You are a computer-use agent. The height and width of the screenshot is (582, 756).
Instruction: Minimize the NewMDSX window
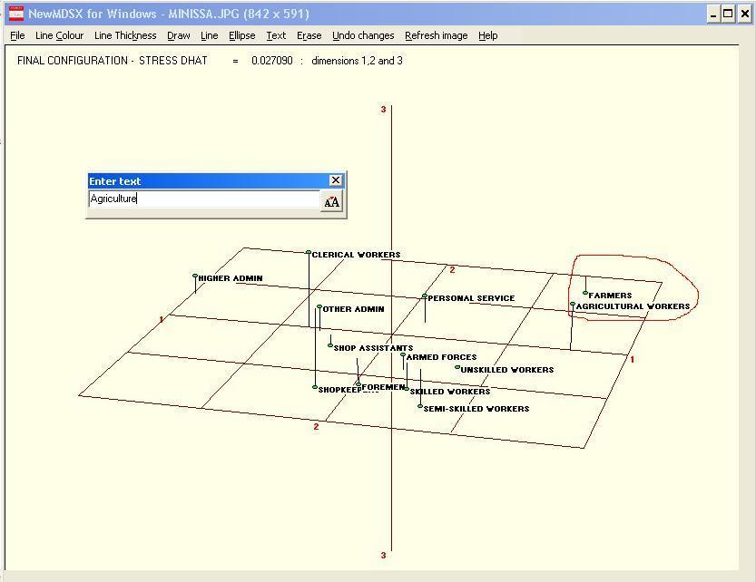coord(713,14)
